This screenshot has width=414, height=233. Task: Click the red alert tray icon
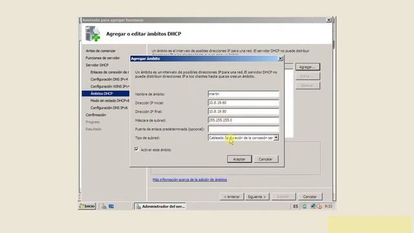pos(319,206)
